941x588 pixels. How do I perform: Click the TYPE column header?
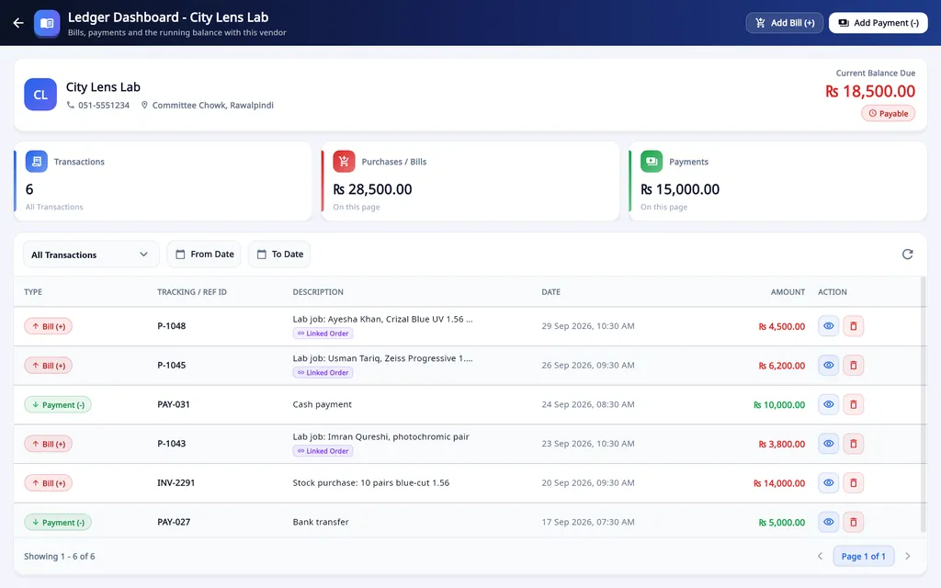point(33,292)
